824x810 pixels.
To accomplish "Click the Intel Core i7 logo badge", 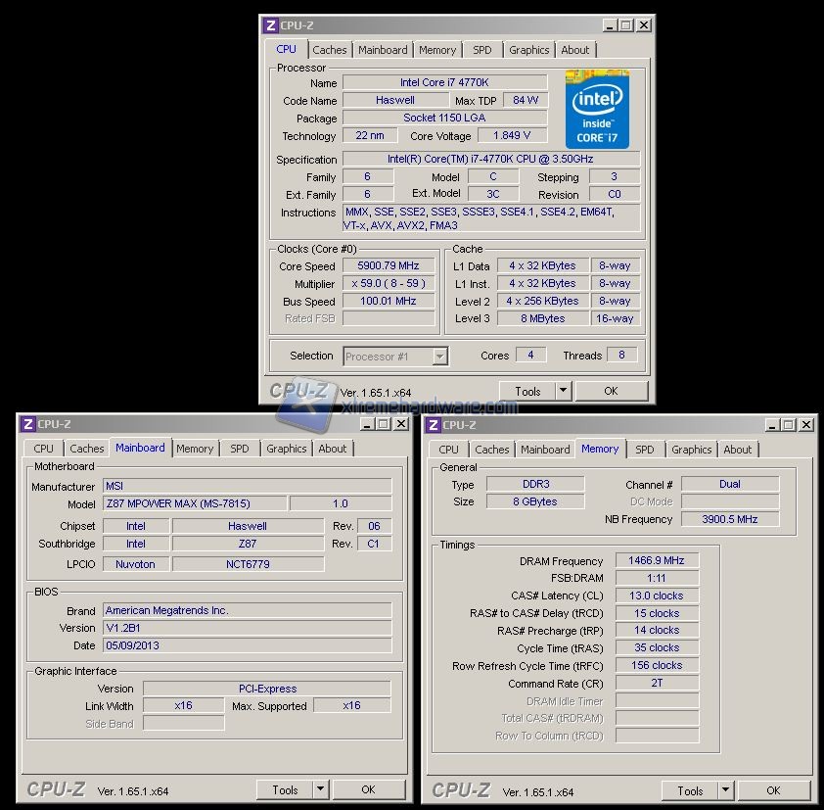I will coord(597,109).
